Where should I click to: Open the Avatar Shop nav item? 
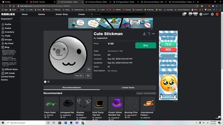tap(62, 14)
